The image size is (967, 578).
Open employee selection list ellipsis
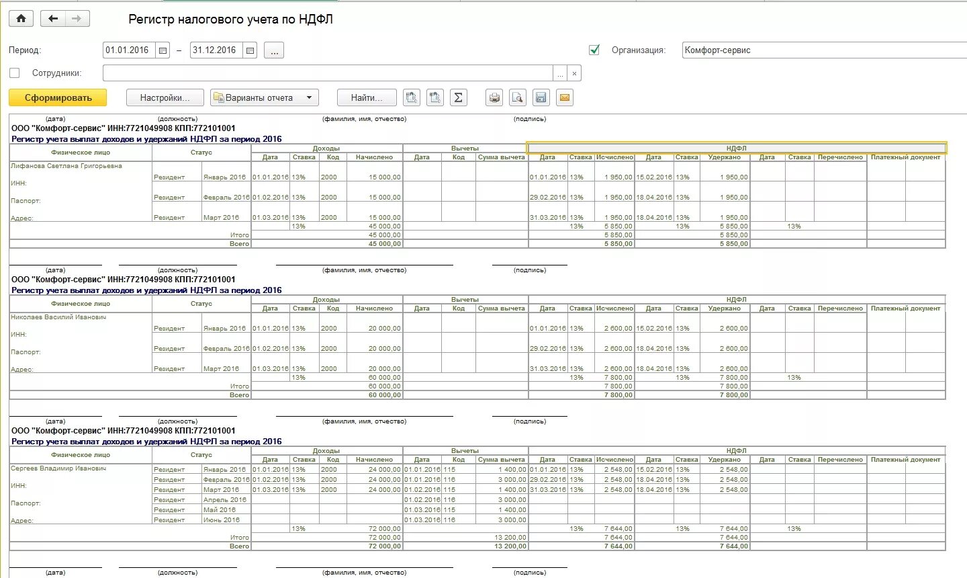tap(560, 73)
